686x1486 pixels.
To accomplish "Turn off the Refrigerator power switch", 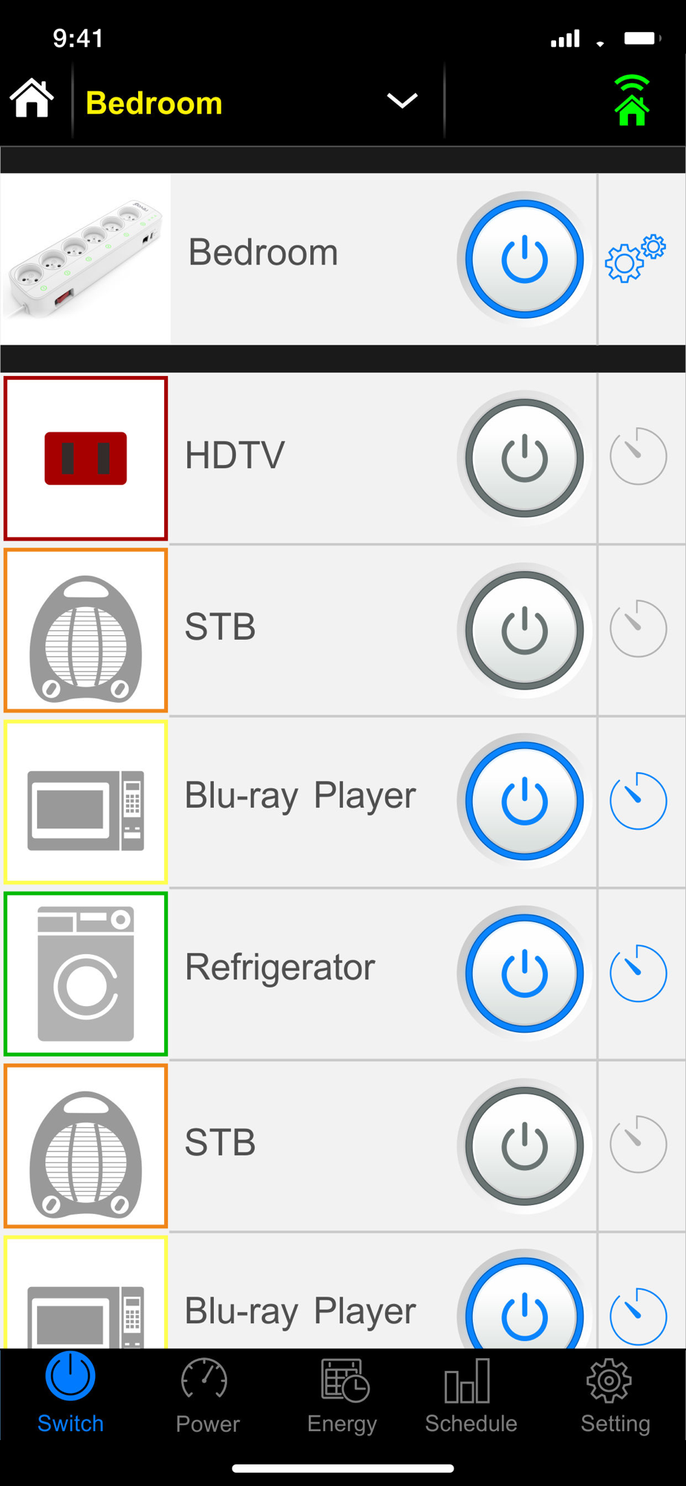I will pyautogui.click(x=524, y=973).
